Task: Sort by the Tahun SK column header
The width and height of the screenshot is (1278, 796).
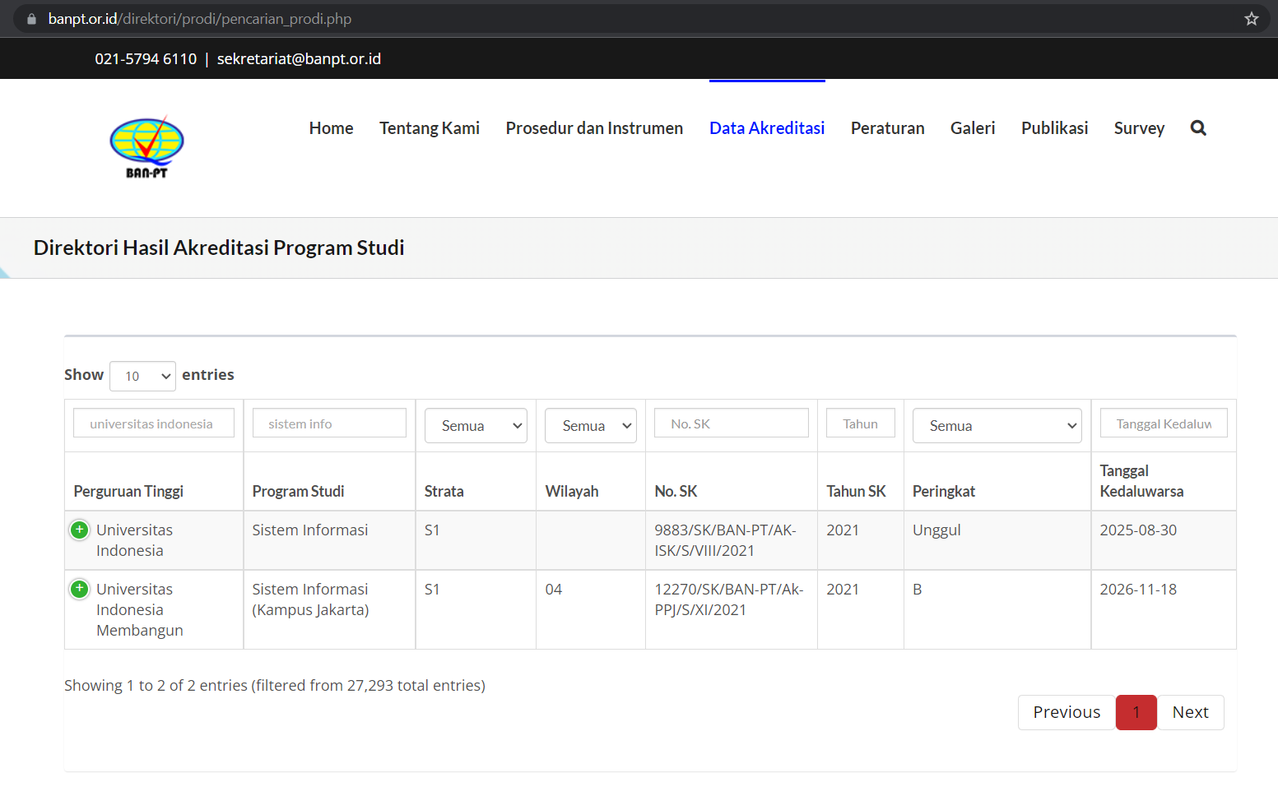Action: [856, 491]
